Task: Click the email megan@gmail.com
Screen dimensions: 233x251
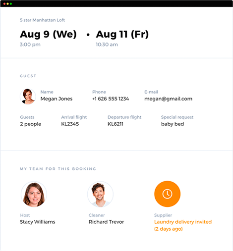Action: click(x=168, y=99)
